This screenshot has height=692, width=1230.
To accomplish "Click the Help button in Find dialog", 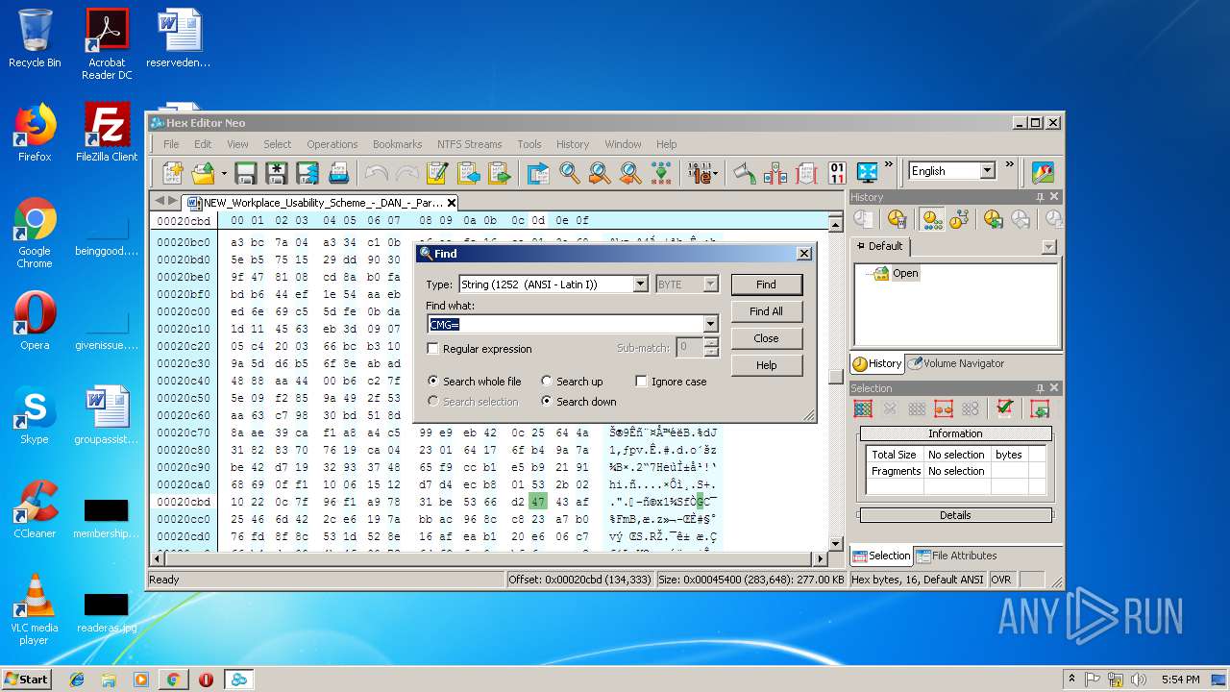I will 766,365.
